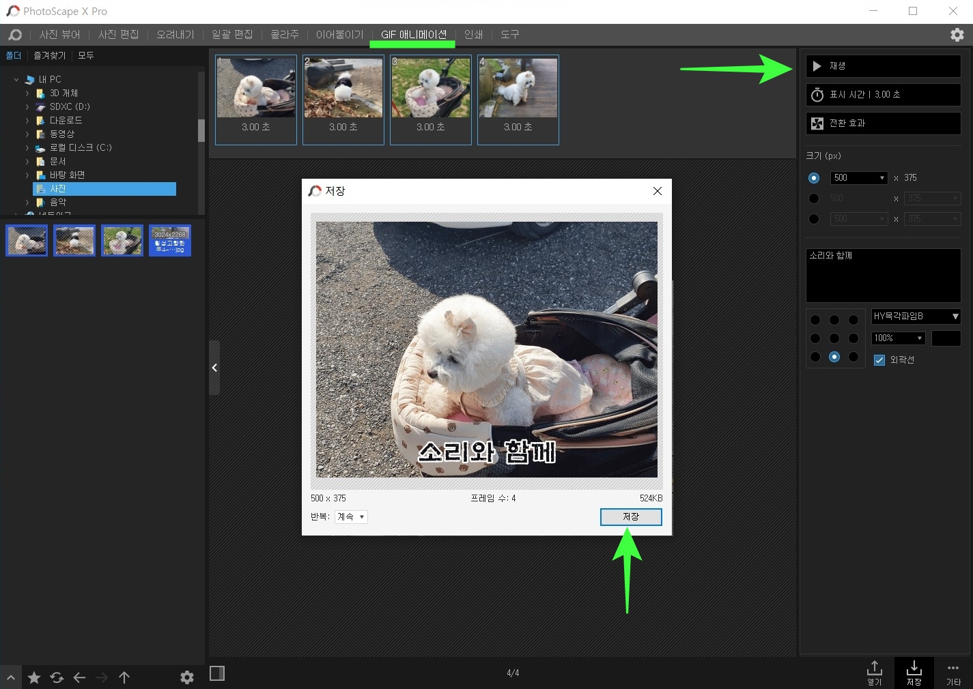Click 저장 button in the dialog
This screenshot has height=689, width=973.
coord(631,517)
